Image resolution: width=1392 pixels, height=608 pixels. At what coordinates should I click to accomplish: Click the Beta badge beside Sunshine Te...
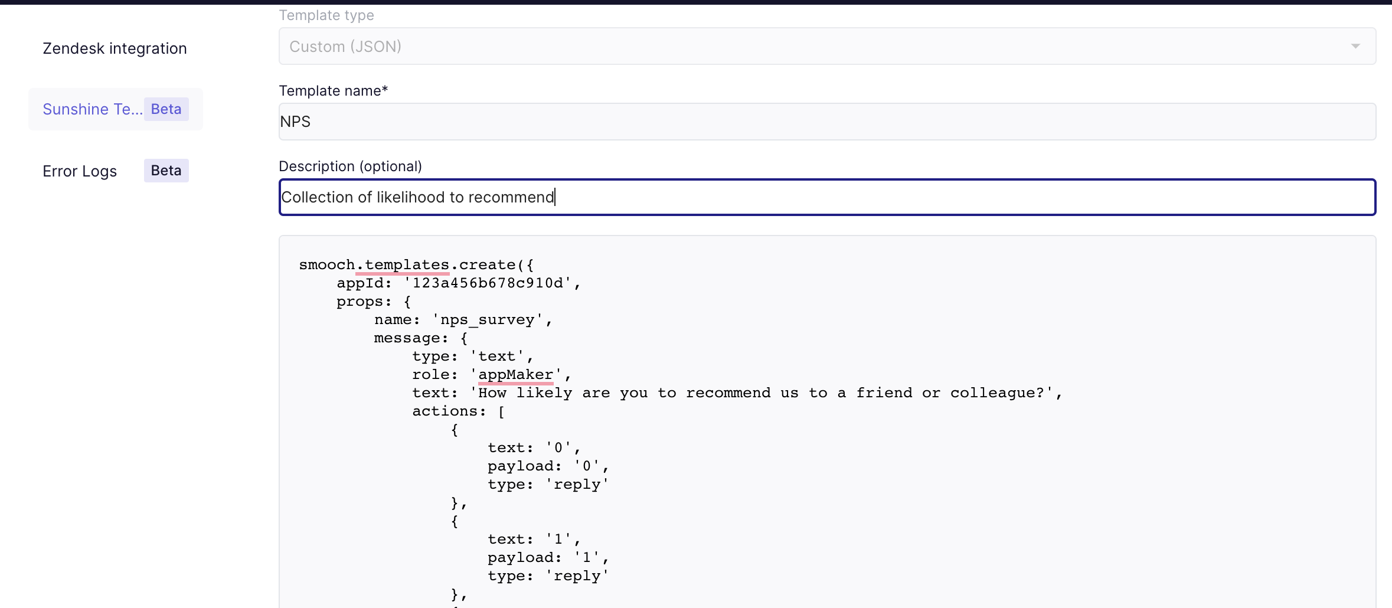coord(166,109)
